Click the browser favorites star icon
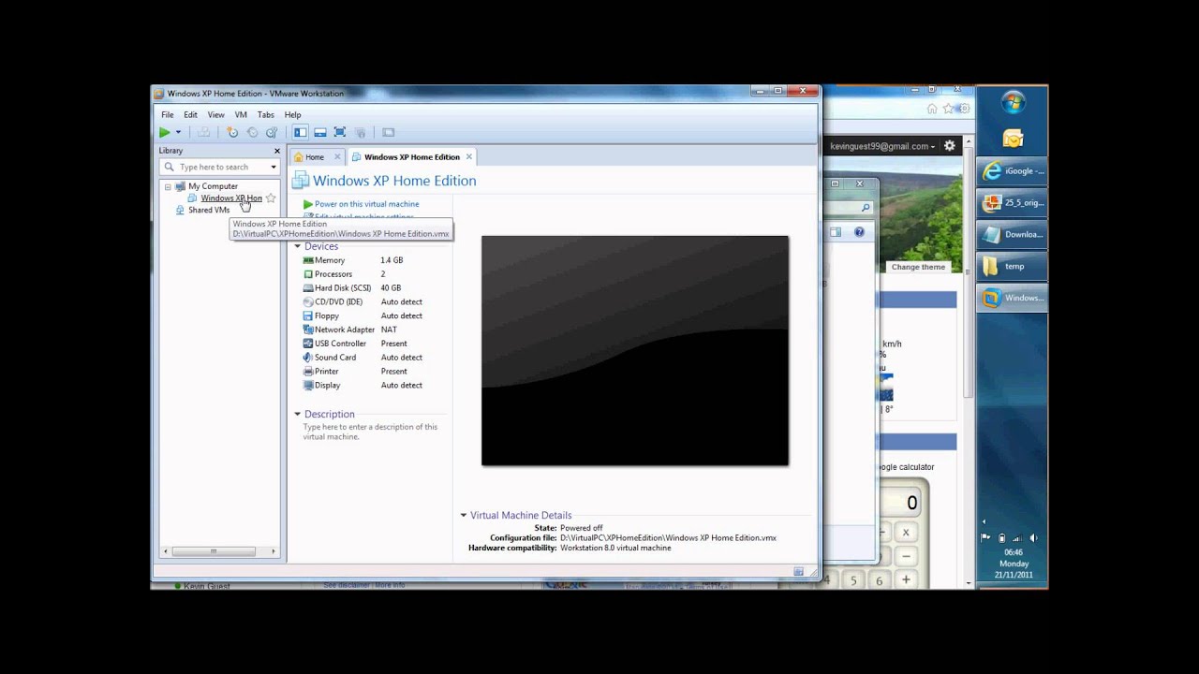This screenshot has height=674, width=1199. point(948,109)
